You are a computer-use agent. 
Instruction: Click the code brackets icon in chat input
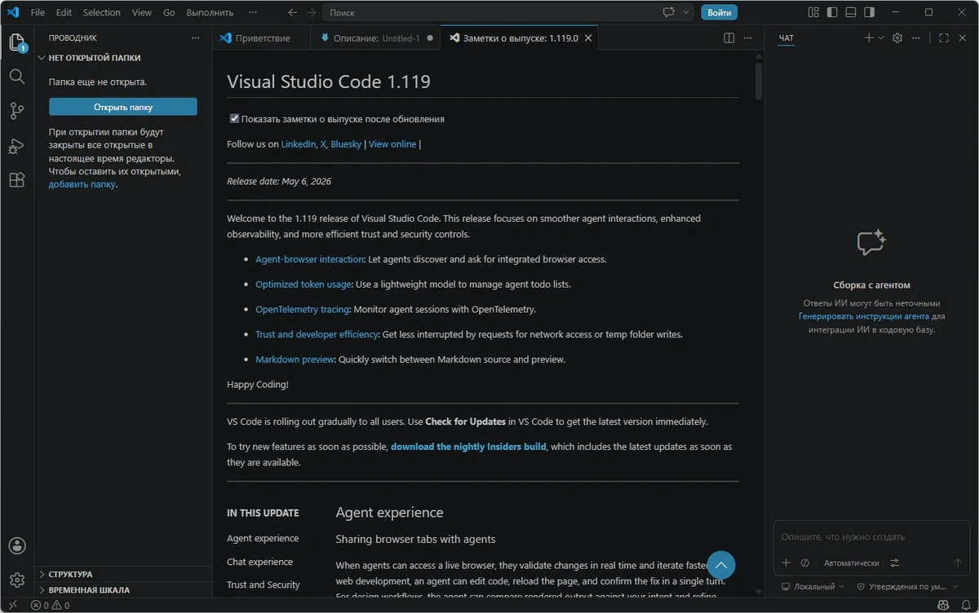click(x=804, y=562)
